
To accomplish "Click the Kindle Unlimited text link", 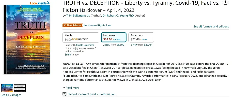I will 85,45.
